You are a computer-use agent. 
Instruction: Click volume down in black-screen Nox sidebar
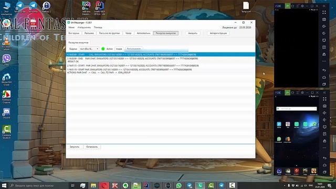[324, 33]
